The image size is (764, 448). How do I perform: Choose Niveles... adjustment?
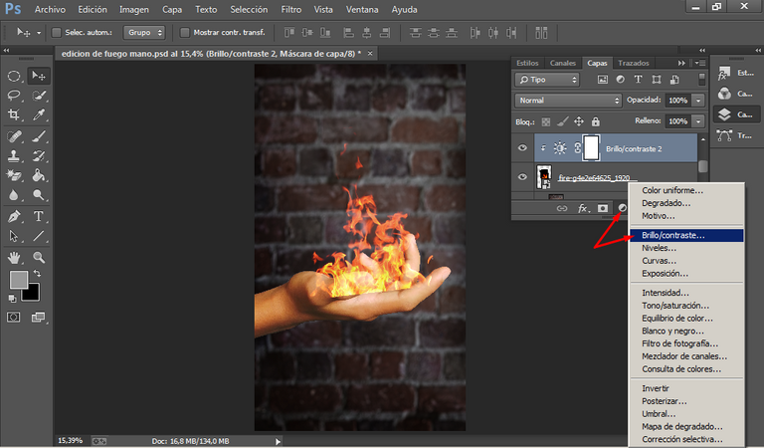(x=686, y=248)
